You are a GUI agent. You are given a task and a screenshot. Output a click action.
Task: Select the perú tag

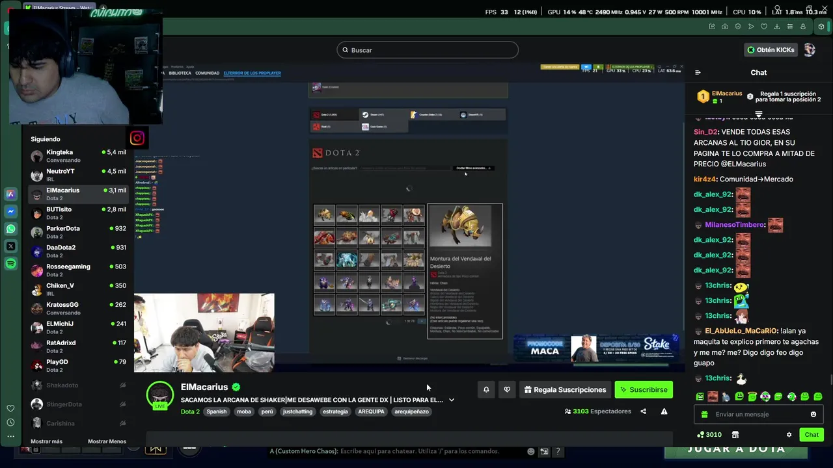point(267,411)
